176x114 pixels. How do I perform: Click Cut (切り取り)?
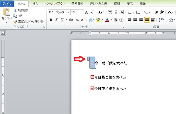21,10
